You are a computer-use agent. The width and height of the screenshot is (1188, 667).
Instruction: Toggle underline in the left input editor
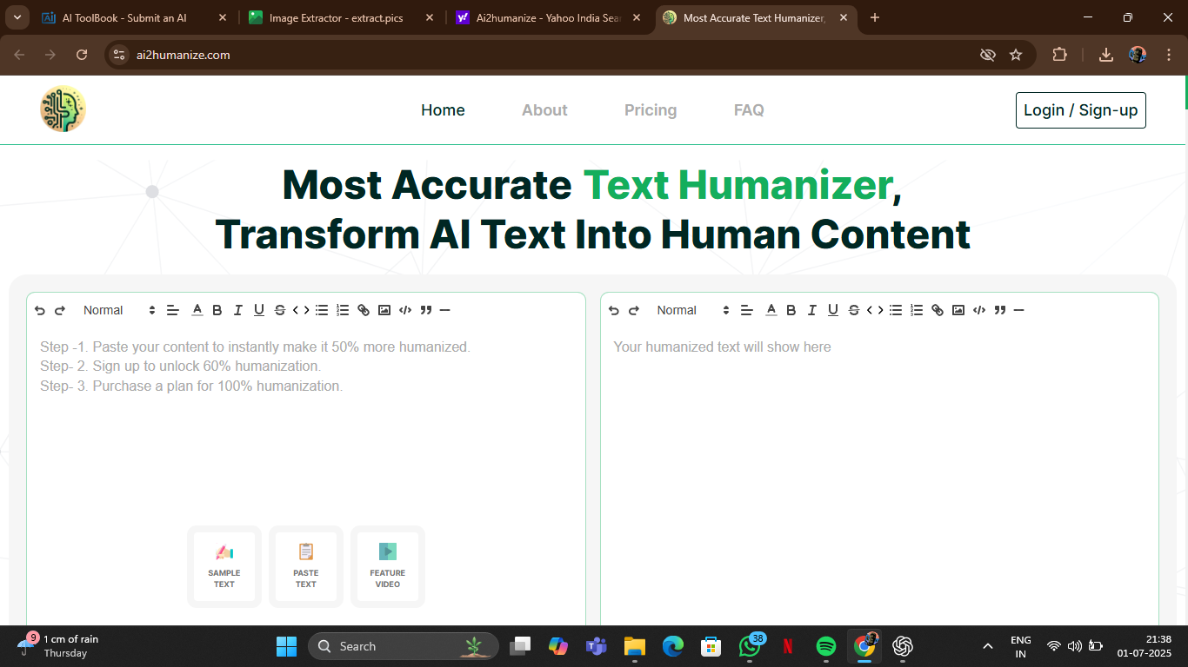pyautogui.click(x=259, y=310)
